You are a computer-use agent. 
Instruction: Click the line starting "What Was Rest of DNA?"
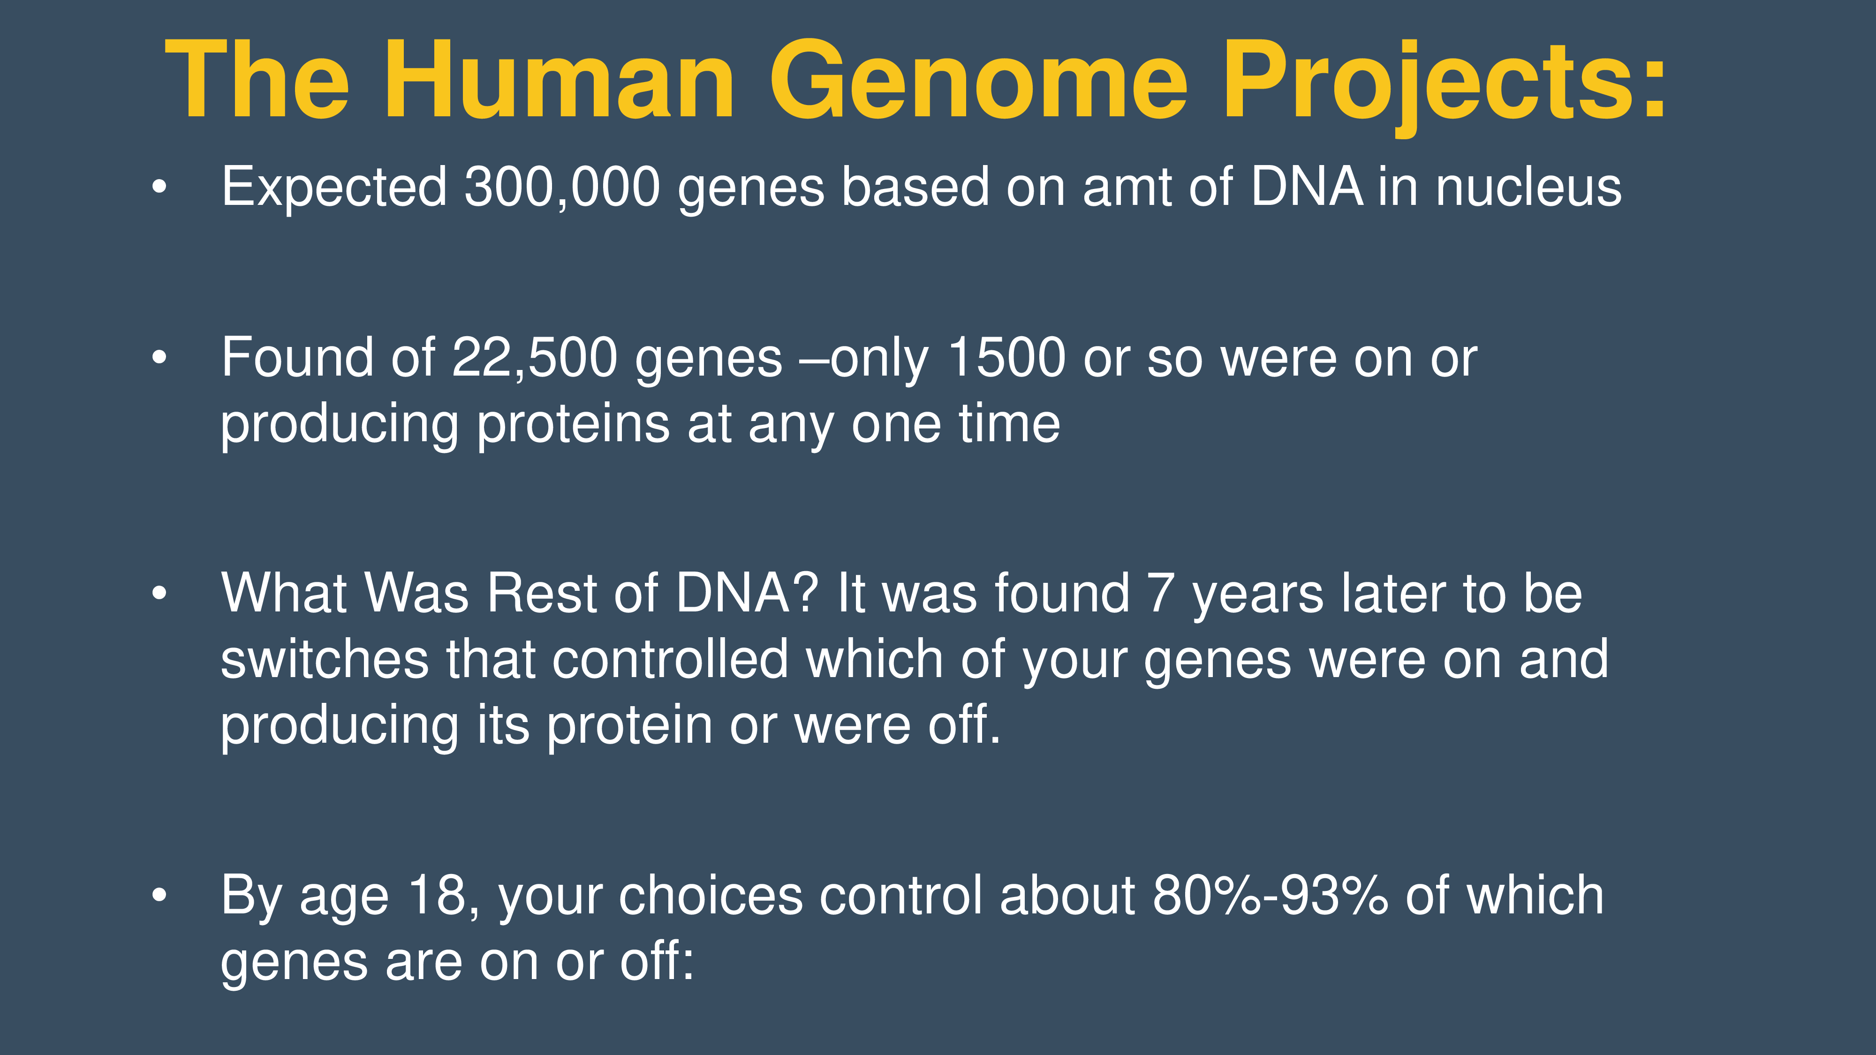[x=901, y=594]
